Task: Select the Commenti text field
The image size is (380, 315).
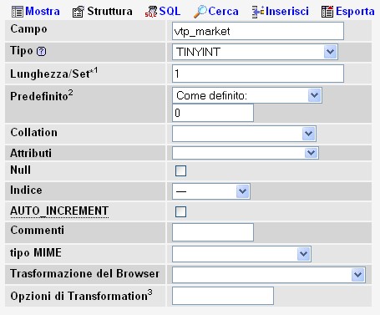Action: (x=213, y=232)
